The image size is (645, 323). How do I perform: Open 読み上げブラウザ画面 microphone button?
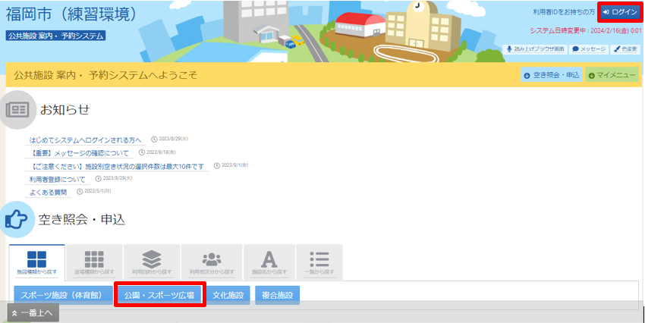[x=535, y=49]
